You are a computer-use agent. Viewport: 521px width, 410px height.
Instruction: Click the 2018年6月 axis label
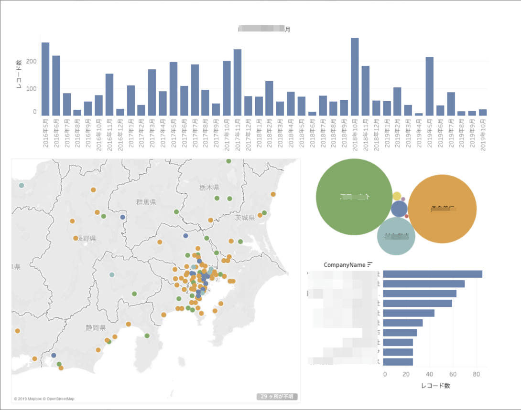pos(312,133)
